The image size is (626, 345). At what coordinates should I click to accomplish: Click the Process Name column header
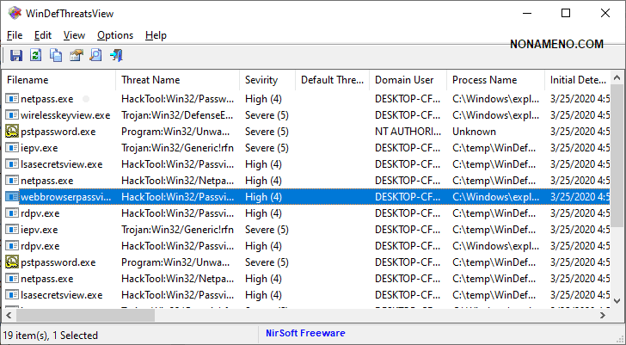coord(484,80)
